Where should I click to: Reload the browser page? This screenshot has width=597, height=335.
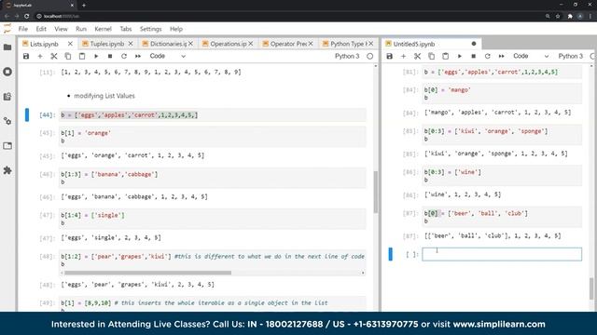(x=27, y=17)
